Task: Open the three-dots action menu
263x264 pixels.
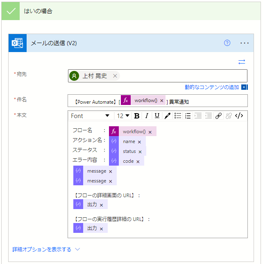Action: [244, 43]
